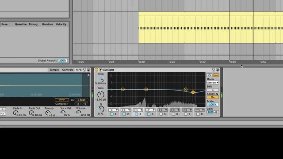Open filter type dropdown for band 2
Viewport: 283px width, 159px height.
coord(126,110)
